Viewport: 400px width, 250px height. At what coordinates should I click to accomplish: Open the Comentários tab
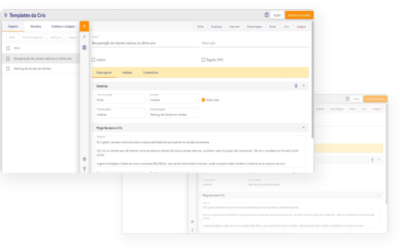[x=151, y=73]
